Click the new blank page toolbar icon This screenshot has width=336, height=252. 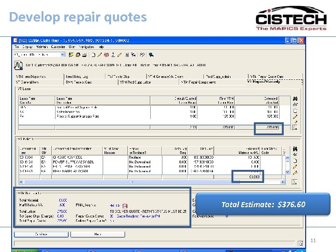[93, 55]
